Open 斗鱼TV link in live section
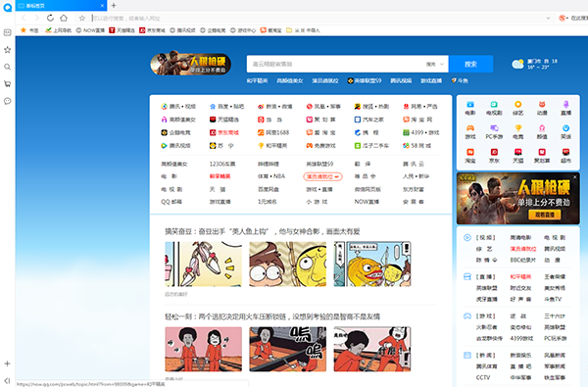 tap(553, 299)
